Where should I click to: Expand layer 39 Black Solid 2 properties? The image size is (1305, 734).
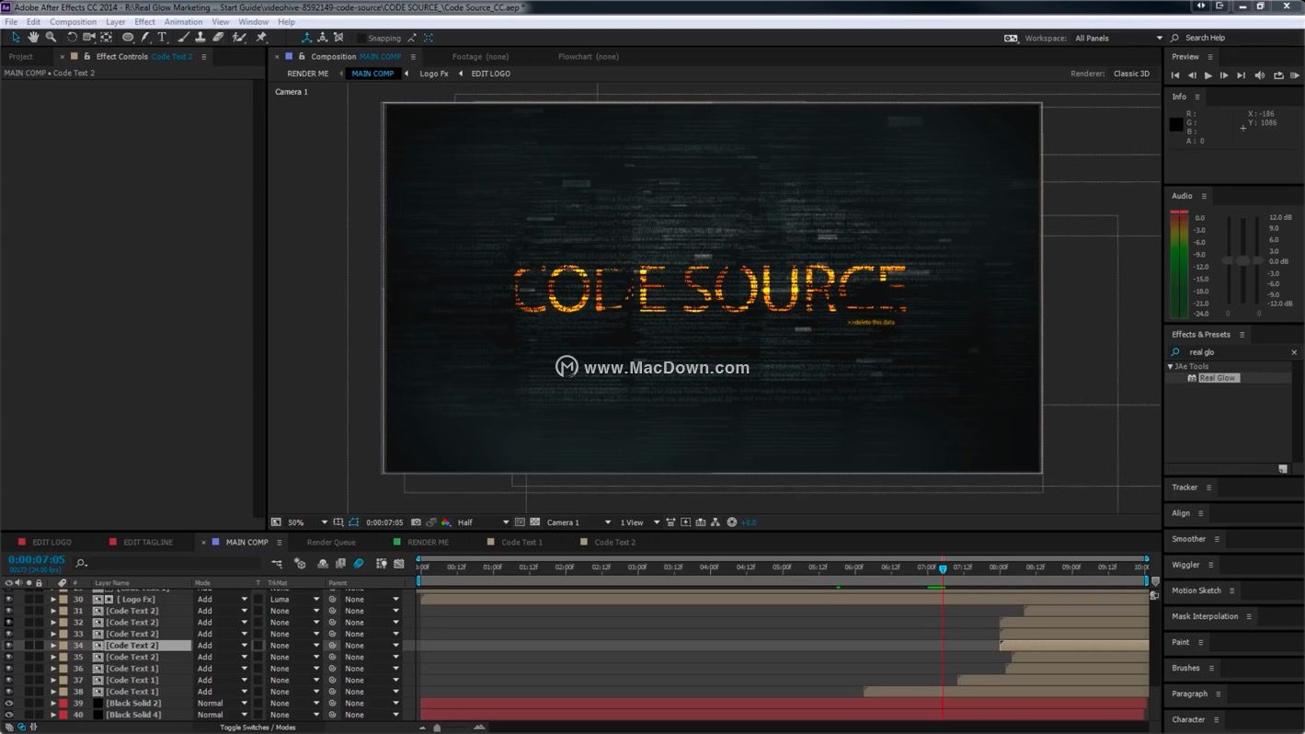click(53, 704)
